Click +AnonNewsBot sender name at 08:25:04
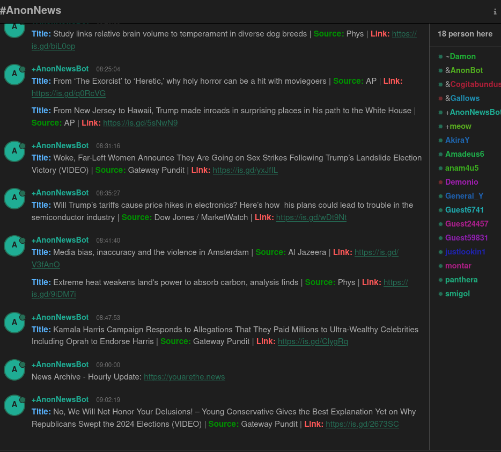This screenshot has width=501, height=452. click(60, 69)
